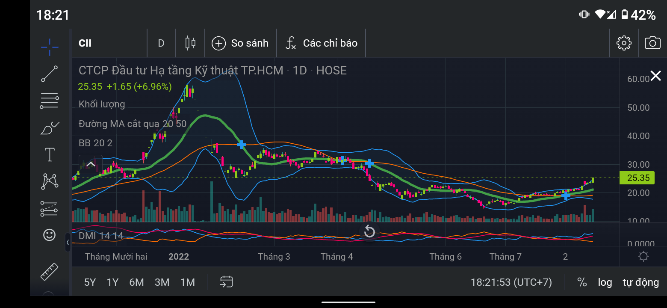Set range to 1Y

pos(112,282)
